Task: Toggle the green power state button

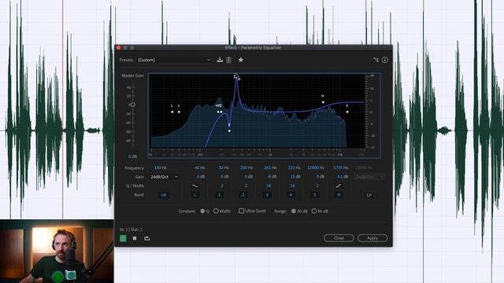Action: coord(123,238)
